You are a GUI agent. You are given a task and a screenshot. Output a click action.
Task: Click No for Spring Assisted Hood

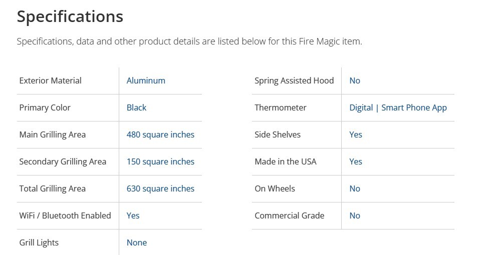355,80
